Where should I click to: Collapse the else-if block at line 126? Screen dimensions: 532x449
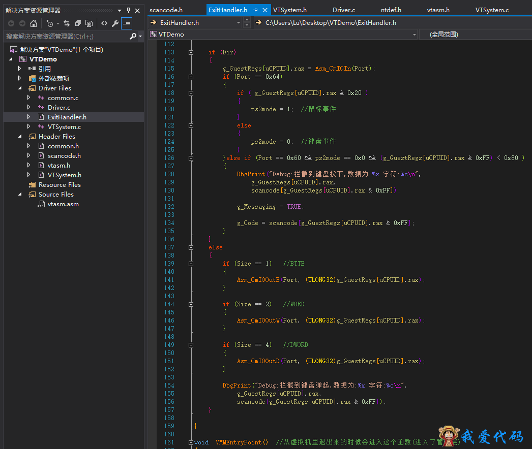(191, 158)
